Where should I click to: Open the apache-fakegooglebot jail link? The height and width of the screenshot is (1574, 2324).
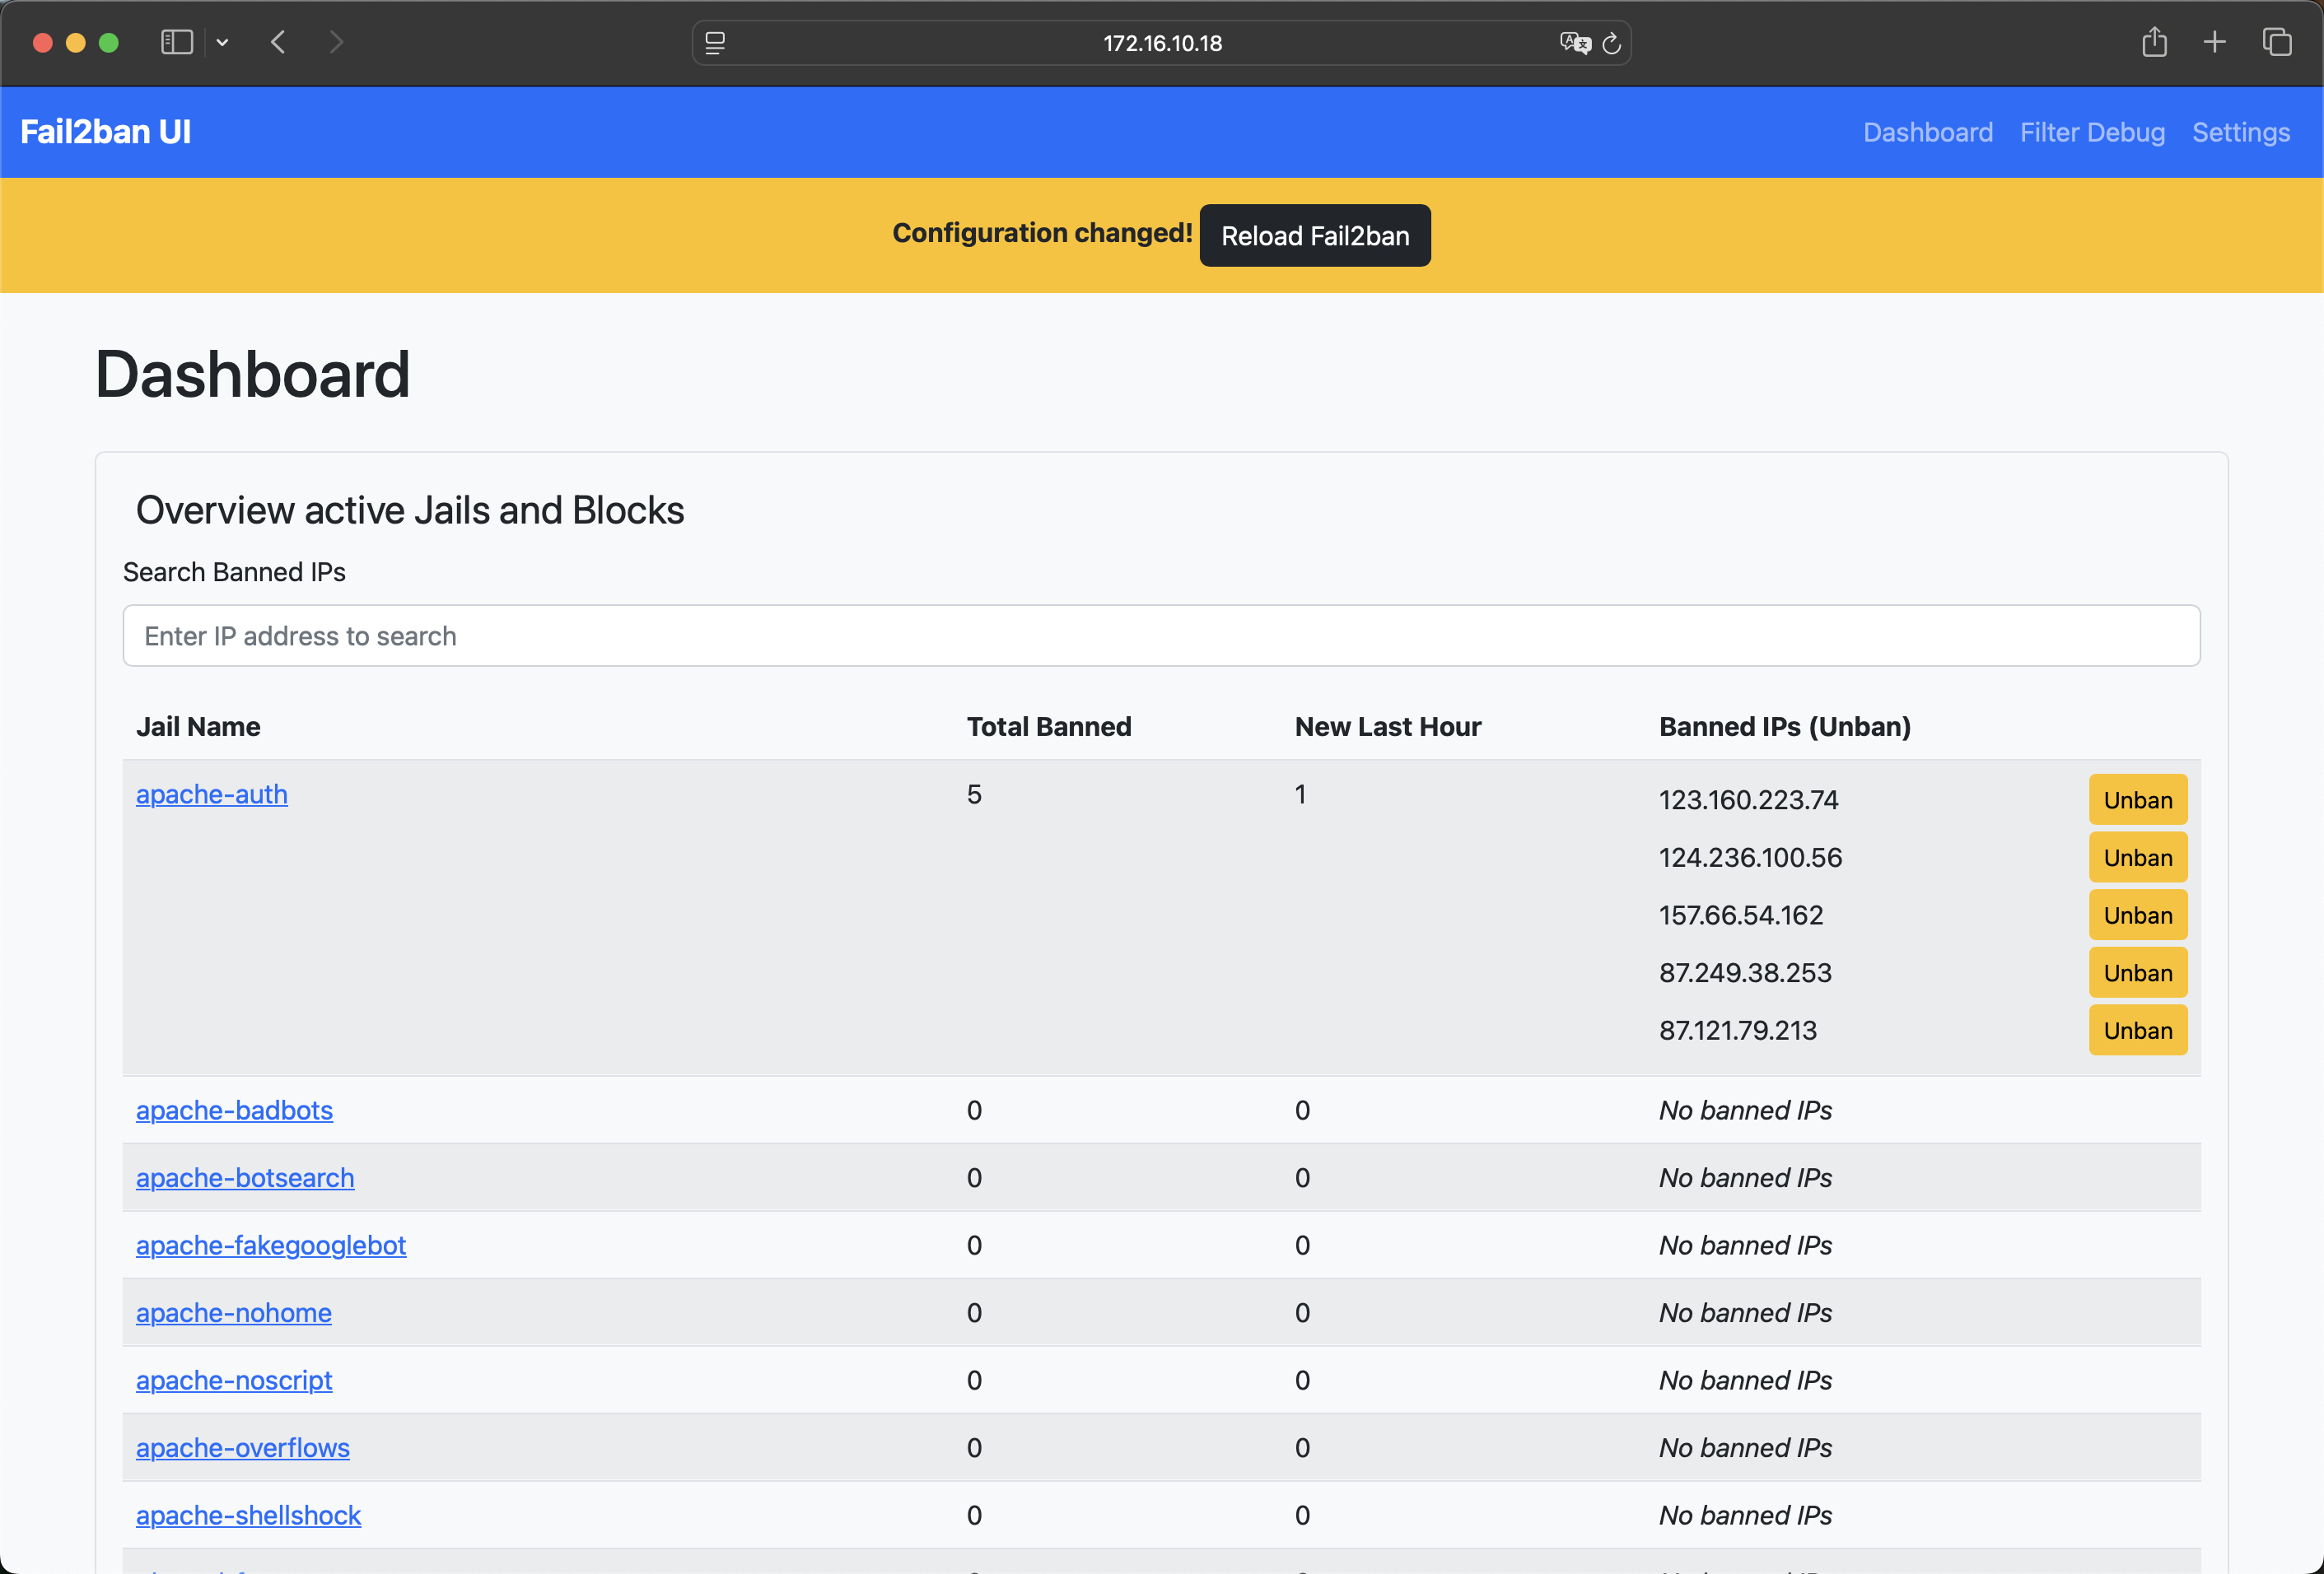(270, 1246)
